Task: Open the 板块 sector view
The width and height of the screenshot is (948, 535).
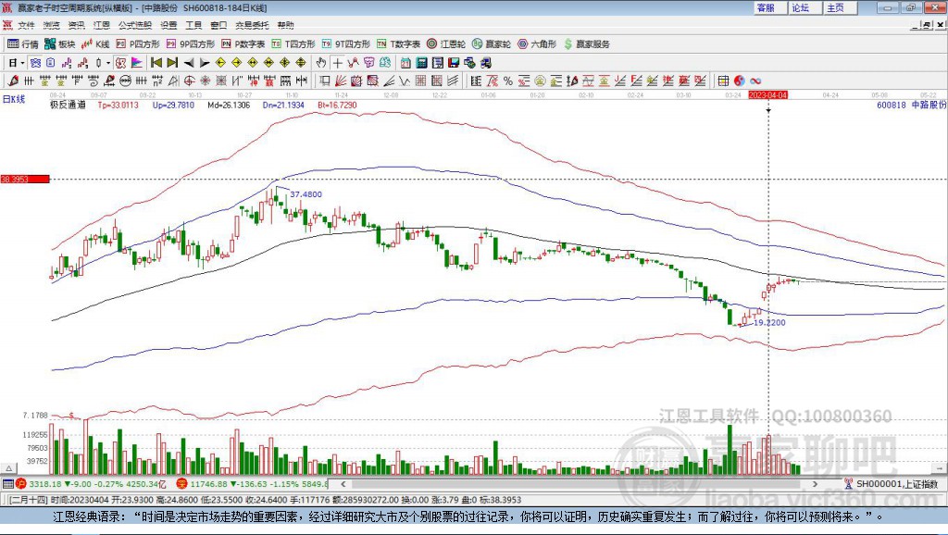Action: (60, 44)
